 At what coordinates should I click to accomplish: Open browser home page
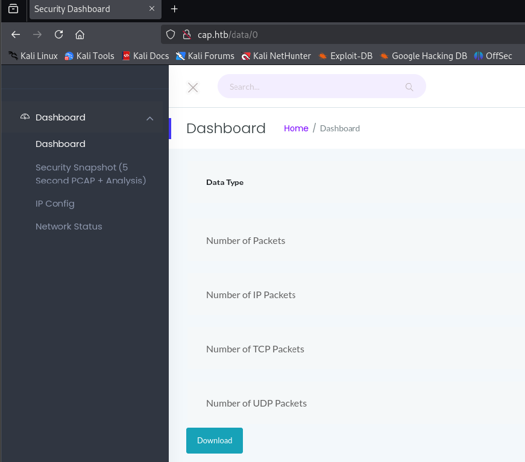point(80,34)
